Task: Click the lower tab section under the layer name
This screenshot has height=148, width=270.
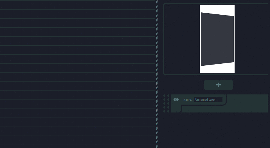Action: pos(202,109)
